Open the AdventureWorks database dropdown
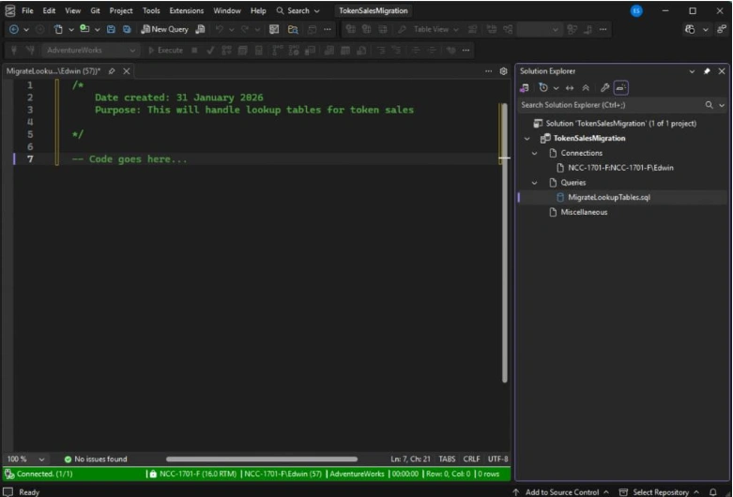The width and height of the screenshot is (733, 497). click(x=90, y=50)
